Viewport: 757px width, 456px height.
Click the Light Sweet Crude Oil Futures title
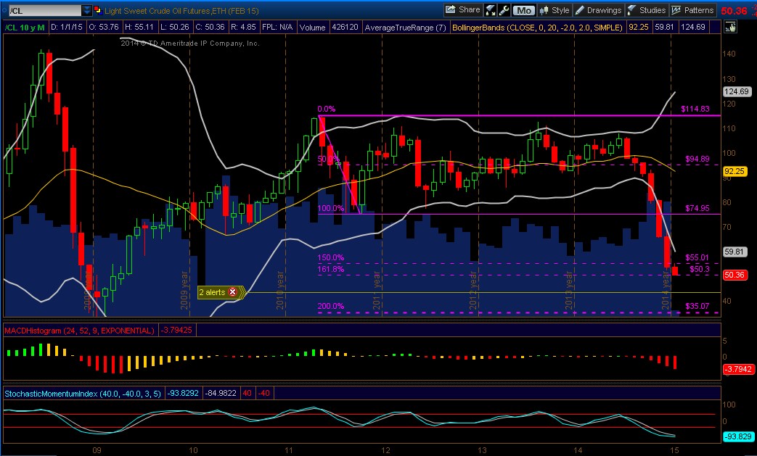181,11
